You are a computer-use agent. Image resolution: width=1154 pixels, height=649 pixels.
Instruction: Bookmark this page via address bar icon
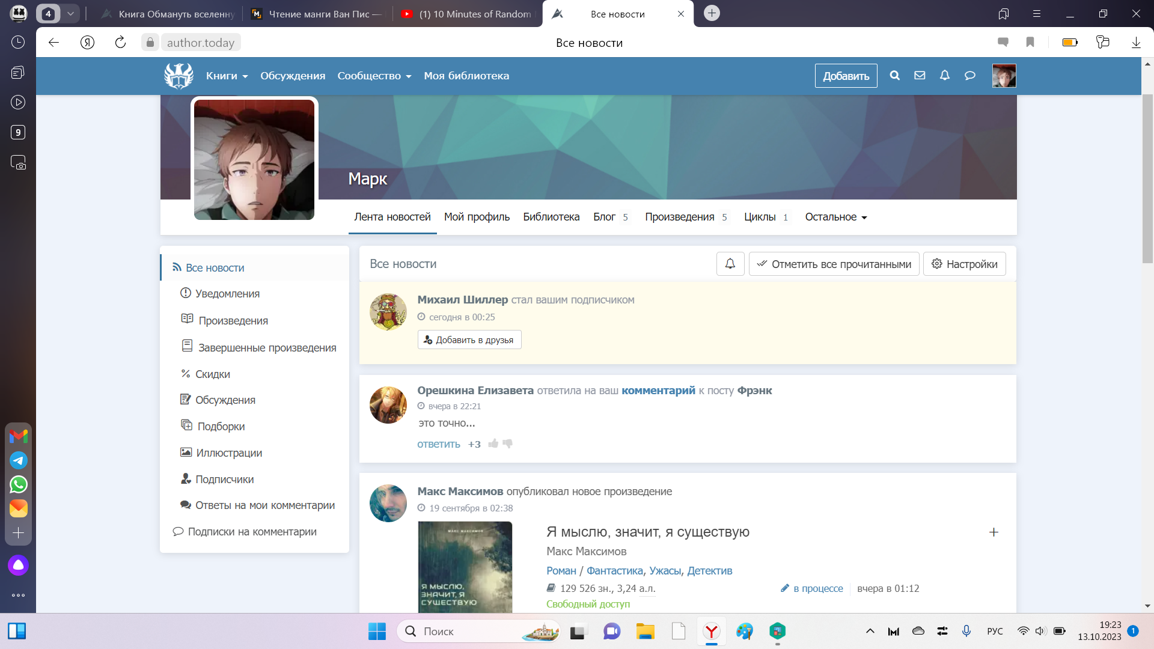(1030, 42)
